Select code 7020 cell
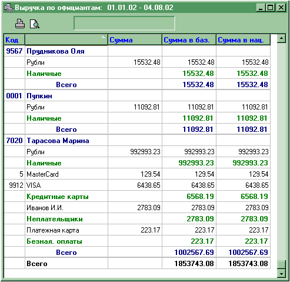This screenshot has height=282, width=290. coord(14,141)
